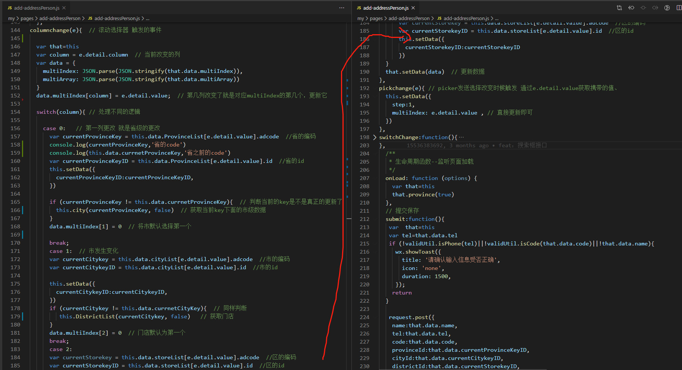The height and width of the screenshot is (370, 682).
Task: Click 'request.post({' on line 224
Action: [x=412, y=317]
